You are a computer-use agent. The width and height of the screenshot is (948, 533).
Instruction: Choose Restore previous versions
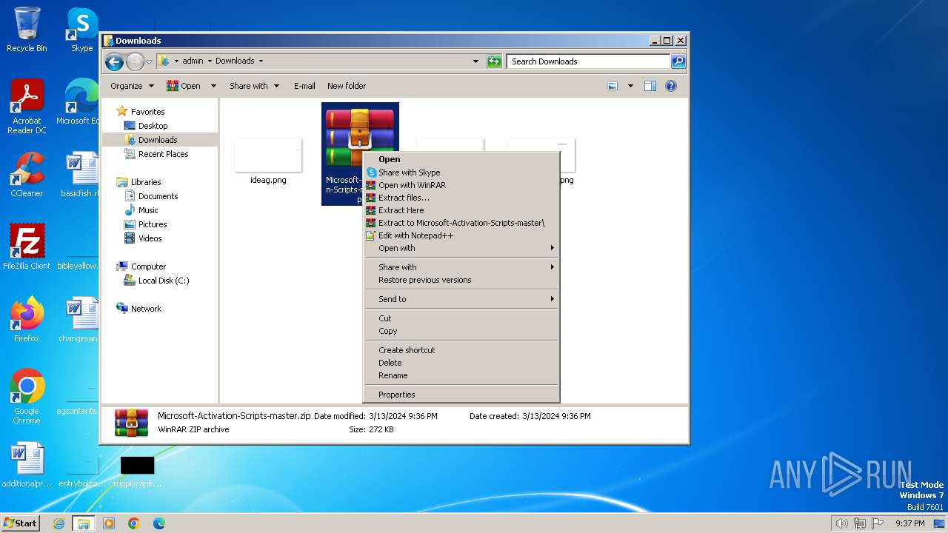[x=461, y=280]
